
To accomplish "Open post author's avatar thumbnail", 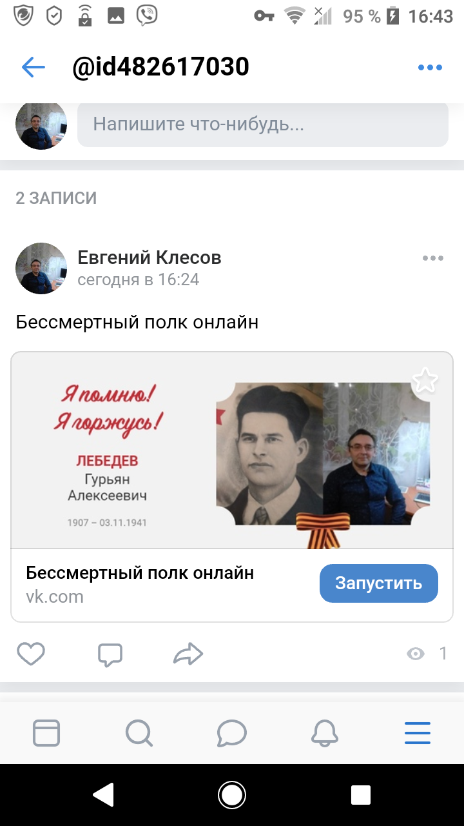I will (41, 268).
